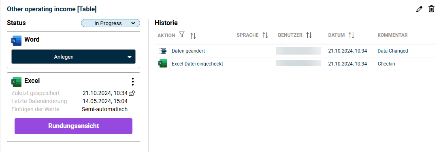Click the Historie heading

166,23
